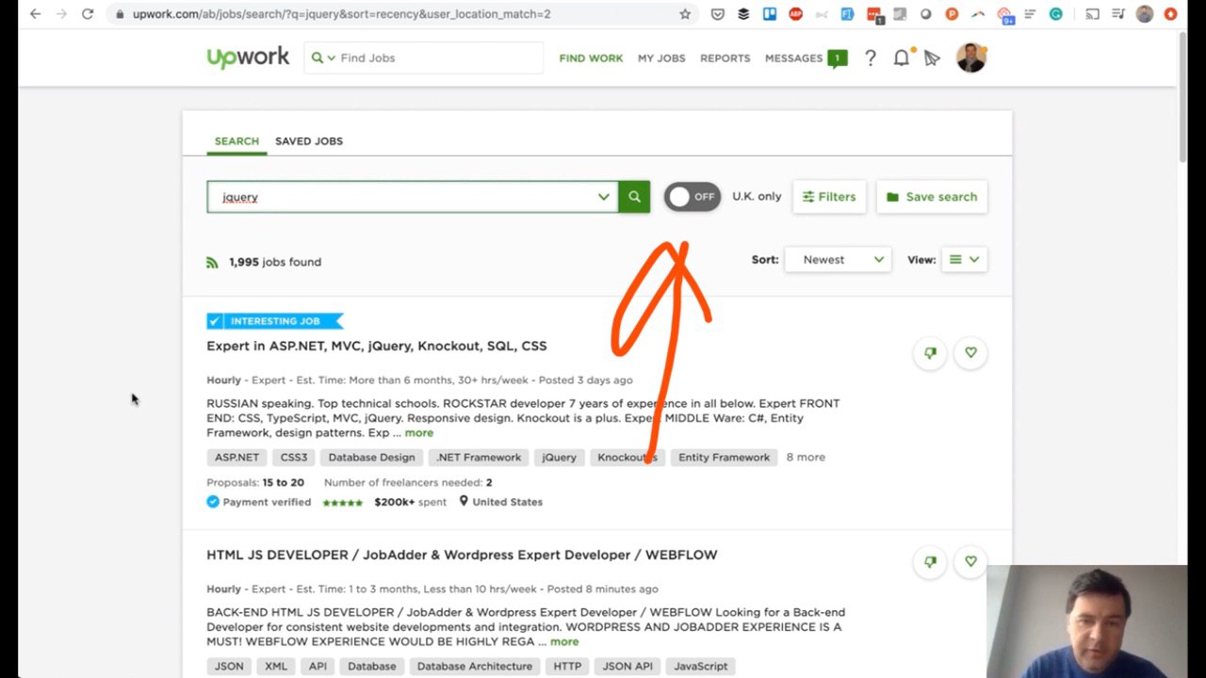Click the header search magnifier dropdown

click(x=323, y=57)
